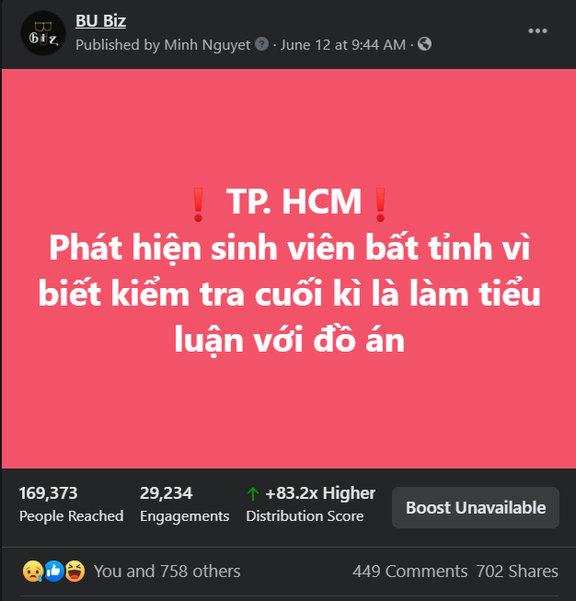
Task: Open the BU Biz profile picture
Action: pos(43,33)
